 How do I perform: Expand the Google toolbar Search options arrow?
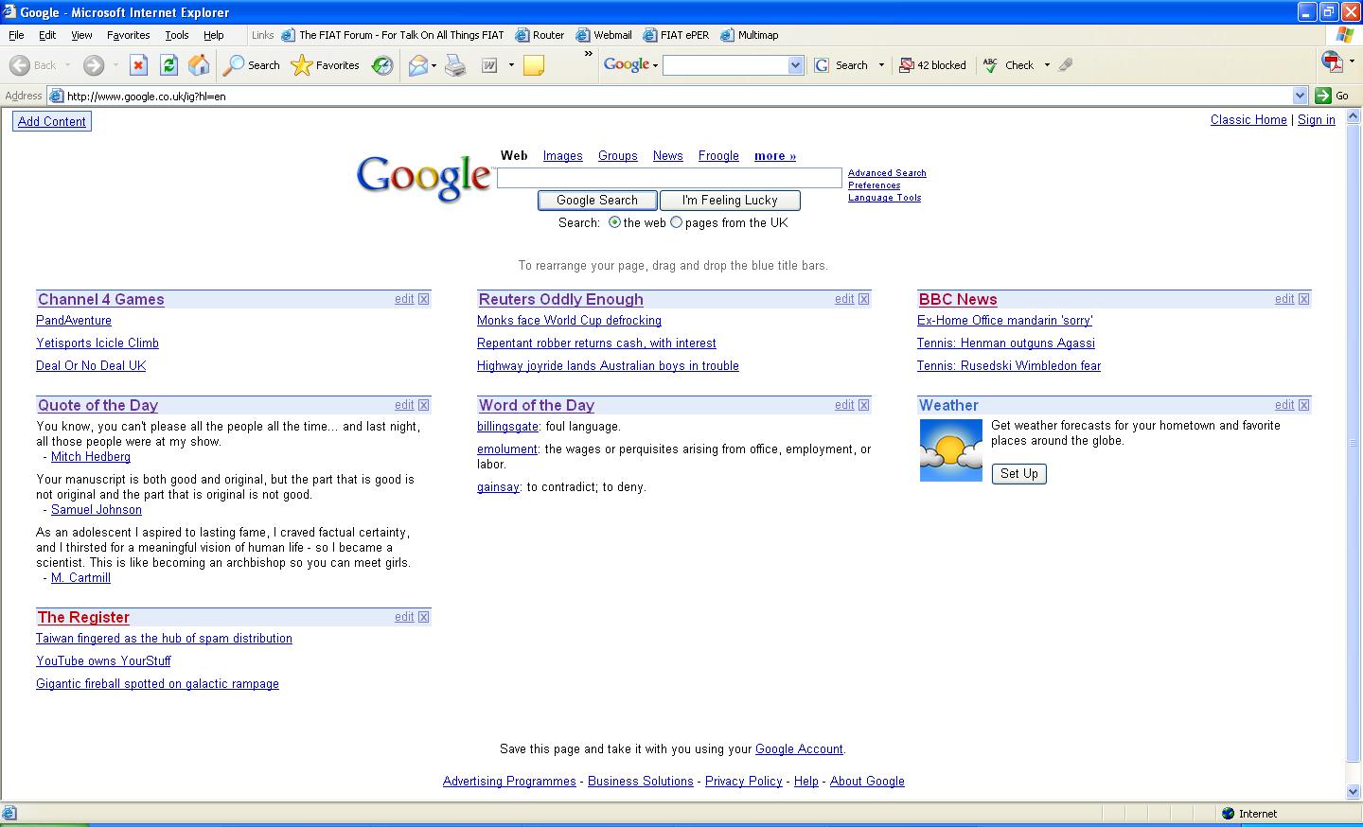coord(881,65)
